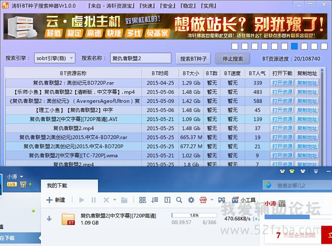
Task: Open the sobt search engine dropdown
Action: pos(55,58)
